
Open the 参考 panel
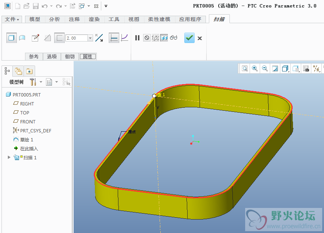click(34, 56)
